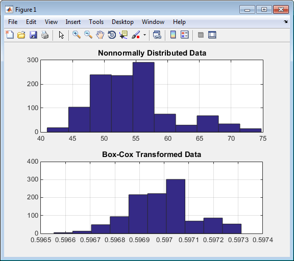Viewport: 294px width, 261px height.
Task: Click the x-axis label 0.5974 in bottom plot
Action: click(263, 240)
